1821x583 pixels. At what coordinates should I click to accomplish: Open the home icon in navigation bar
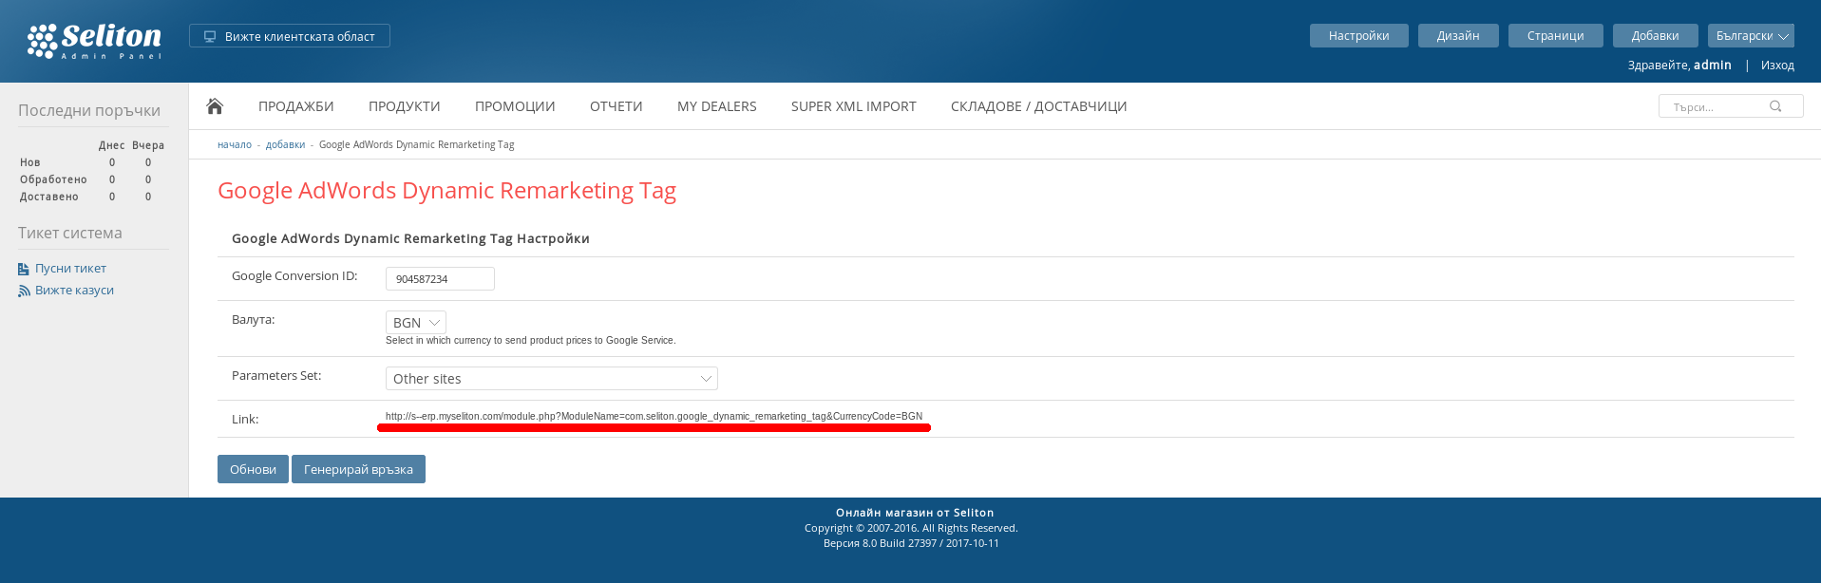215,106
